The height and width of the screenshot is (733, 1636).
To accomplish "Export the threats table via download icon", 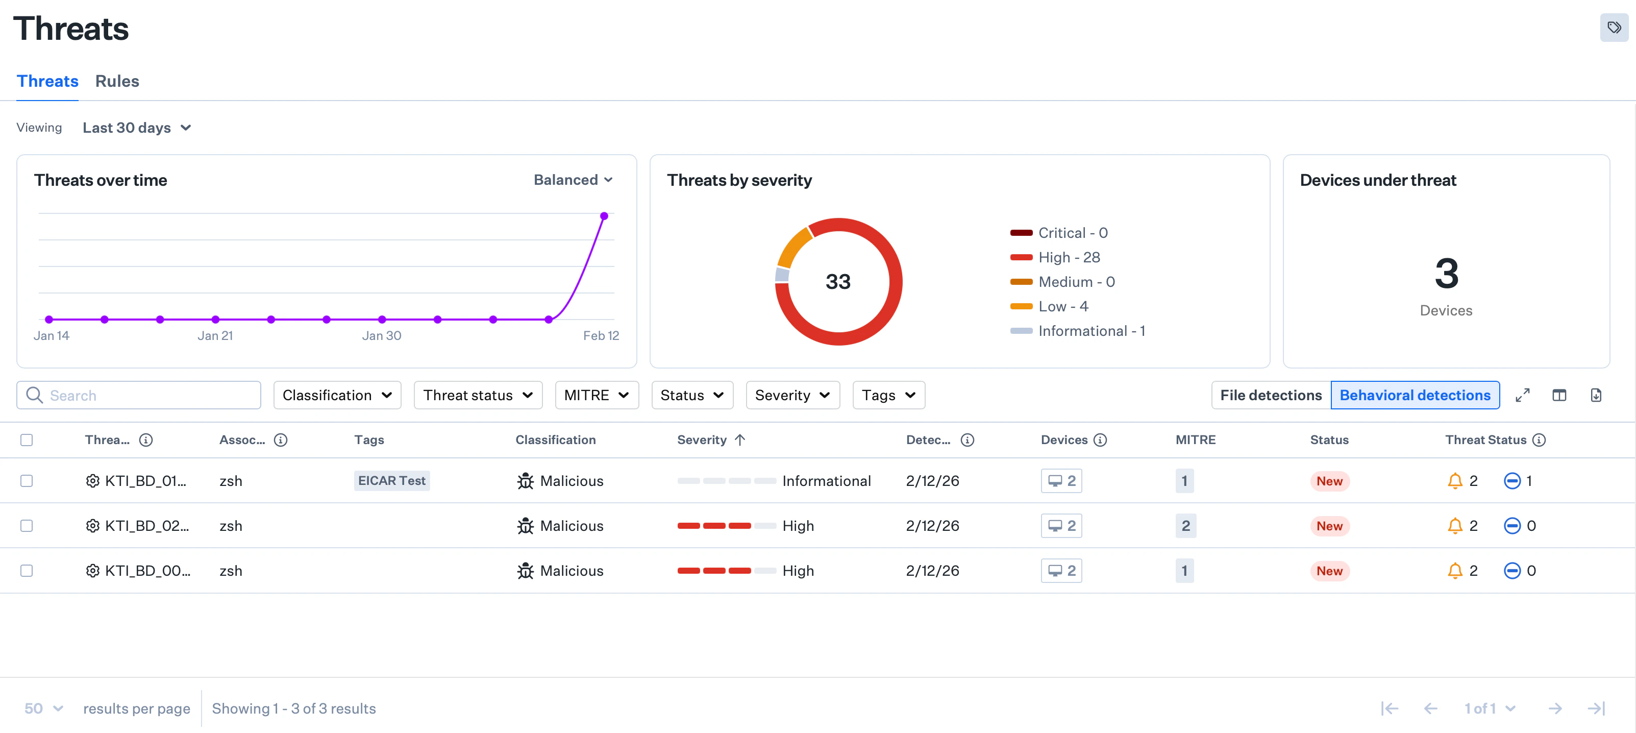I will tap(1597, 395).
